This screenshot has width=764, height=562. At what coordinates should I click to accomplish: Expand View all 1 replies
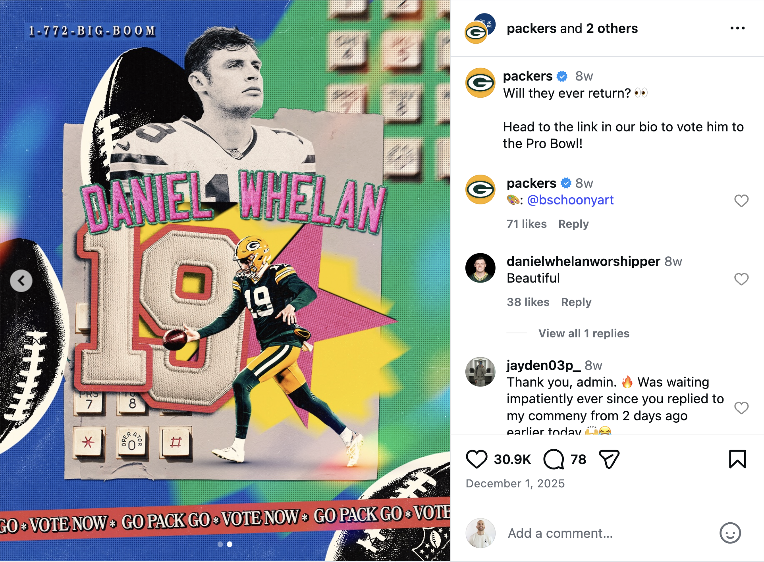(584, 333)
